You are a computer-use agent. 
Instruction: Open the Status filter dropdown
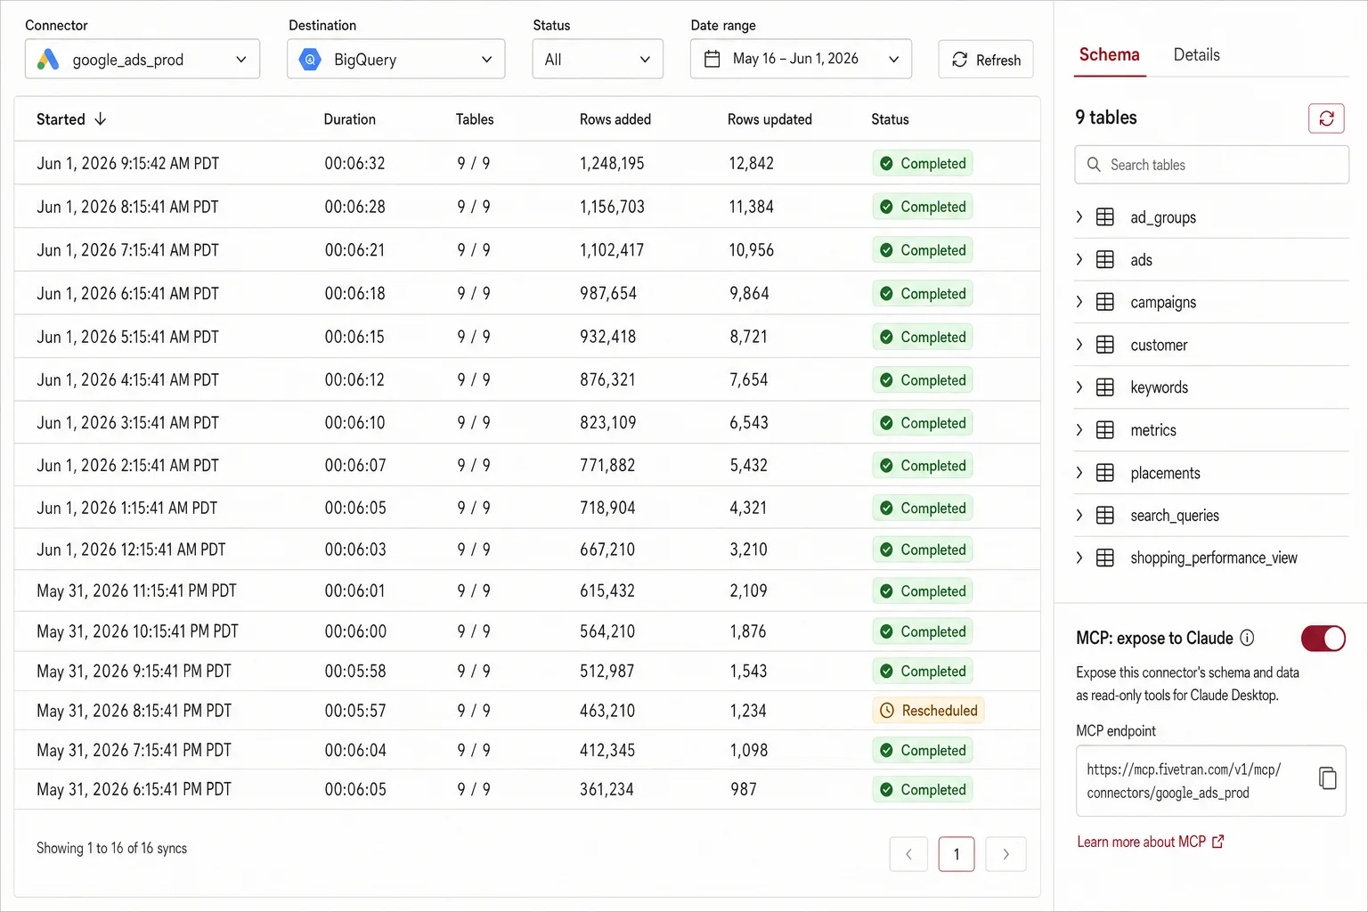tap(598, 59)
